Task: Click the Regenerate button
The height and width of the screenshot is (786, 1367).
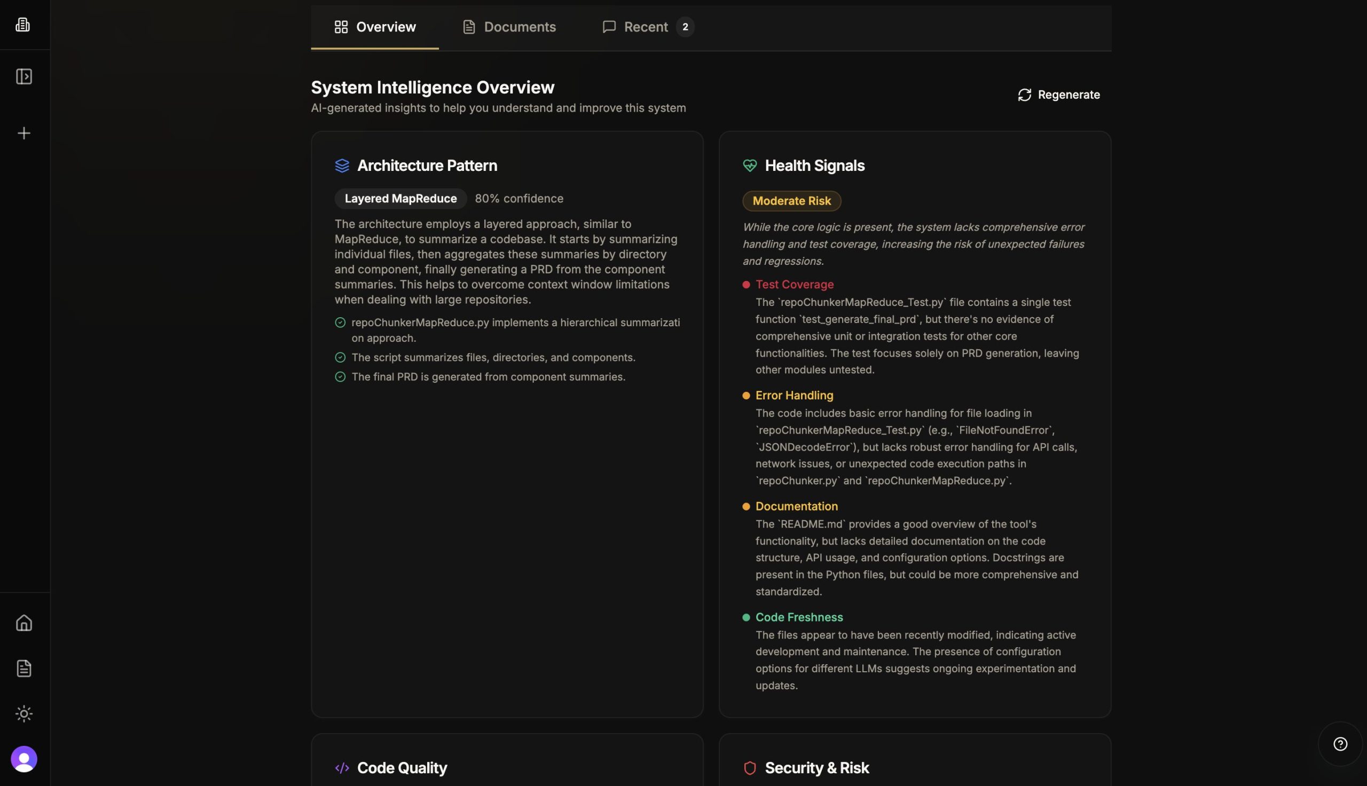Action: pyautogui.click(x=1058, y=95)
